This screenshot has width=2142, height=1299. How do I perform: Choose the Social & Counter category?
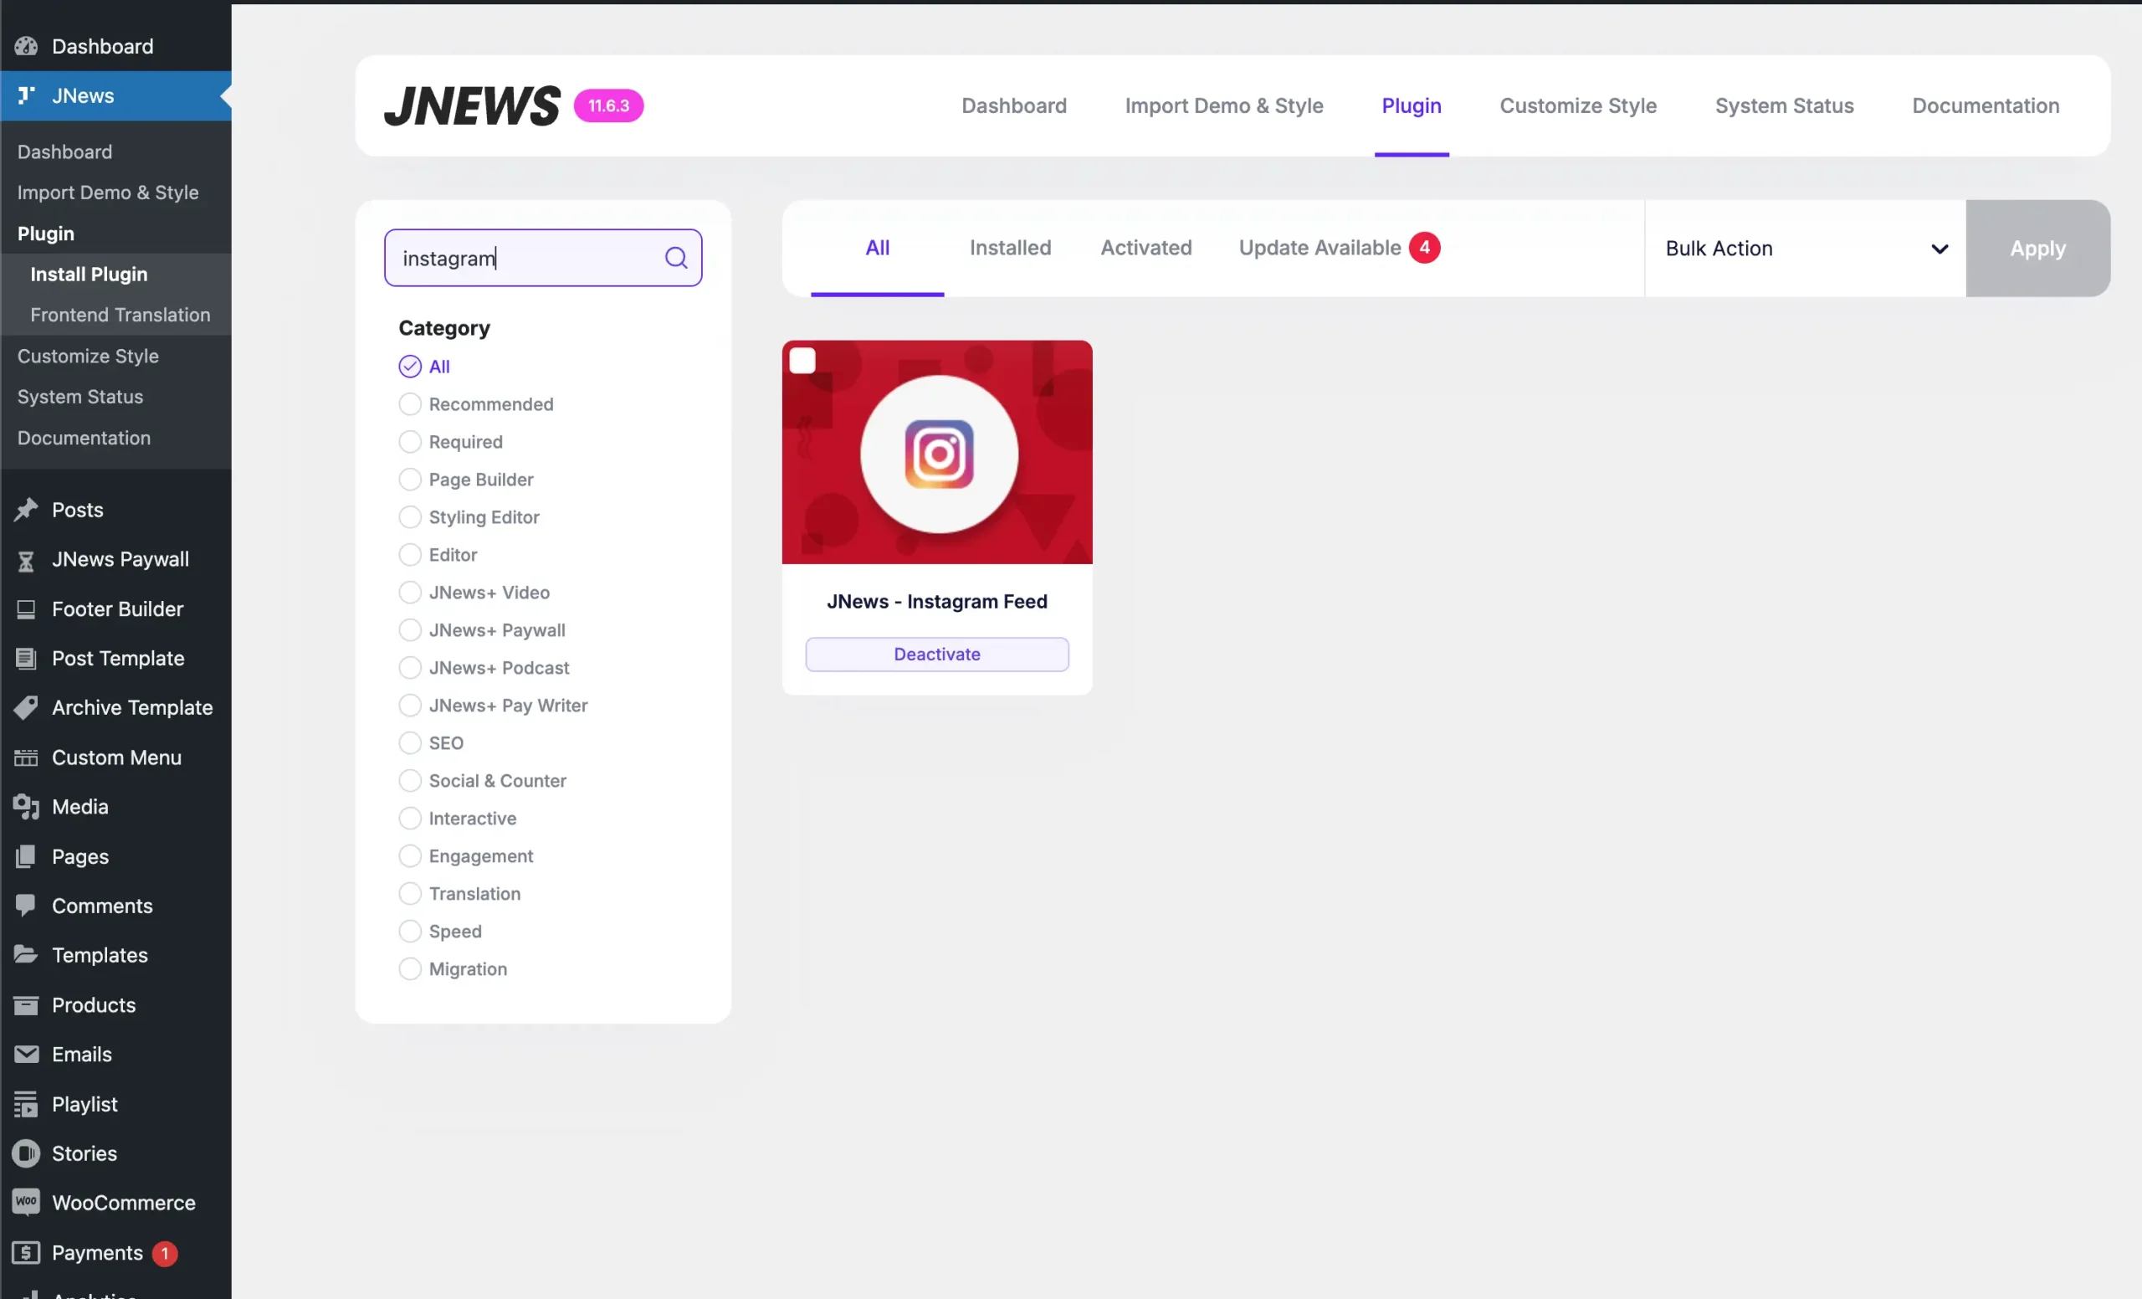point(409,781)
